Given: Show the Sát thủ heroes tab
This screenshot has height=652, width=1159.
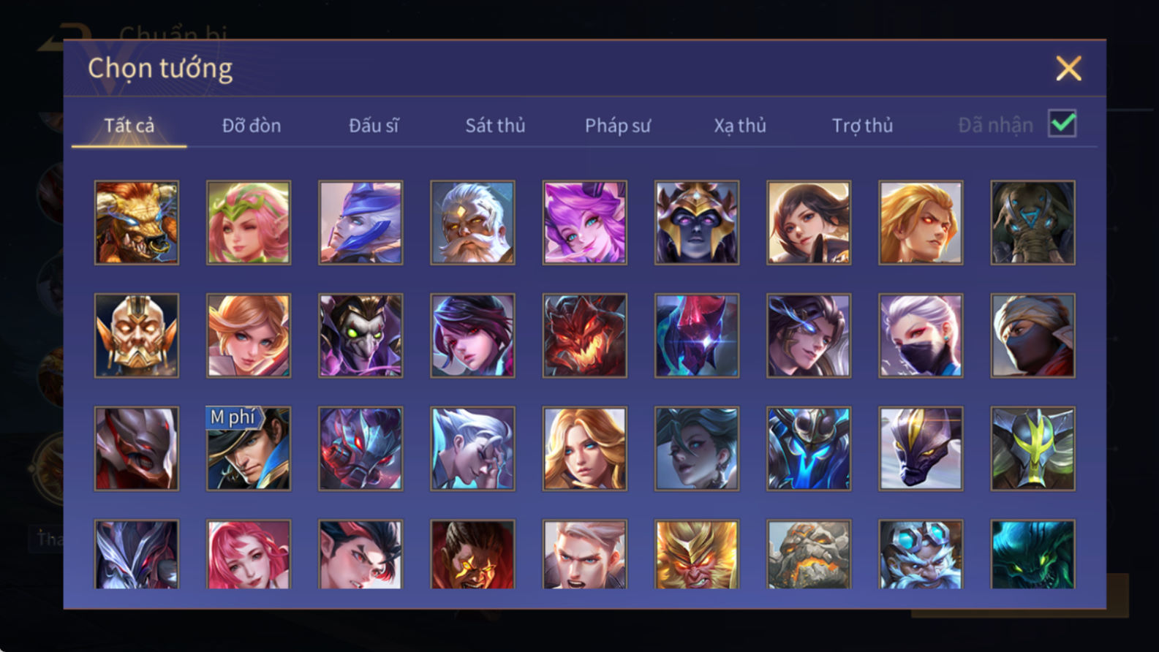Looking at the screenshot, I should tap(495, 126).
